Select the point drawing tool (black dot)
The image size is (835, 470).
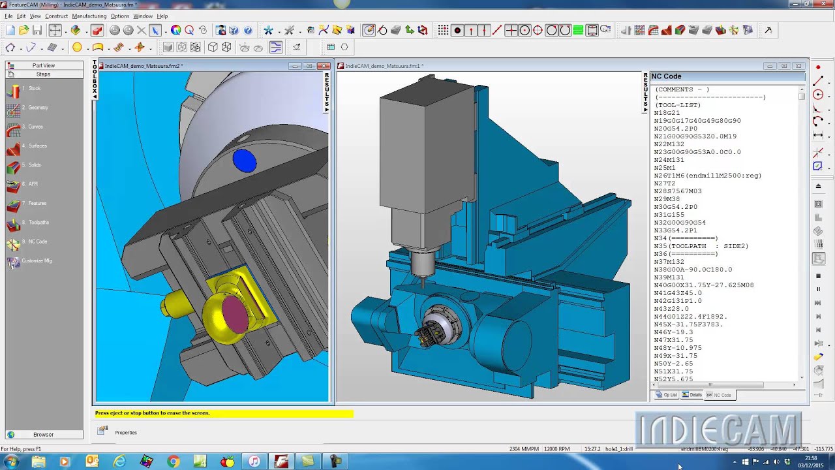pos(457,30)
